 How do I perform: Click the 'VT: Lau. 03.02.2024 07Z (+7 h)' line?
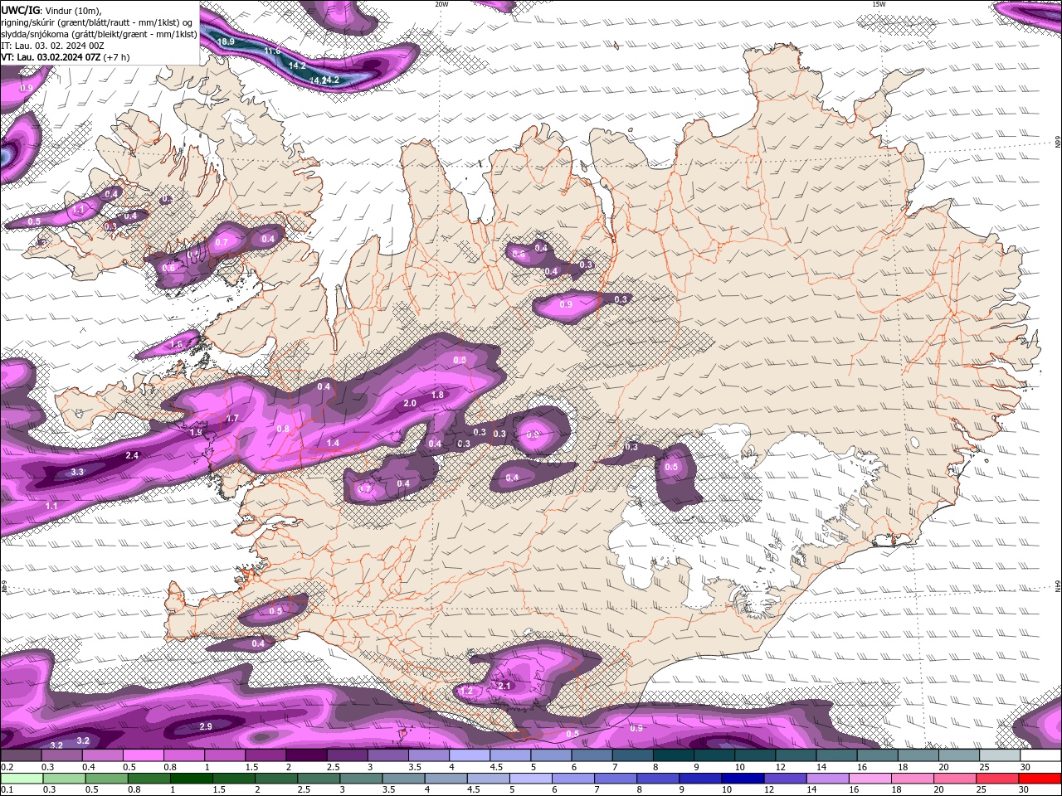coord(66,57)
